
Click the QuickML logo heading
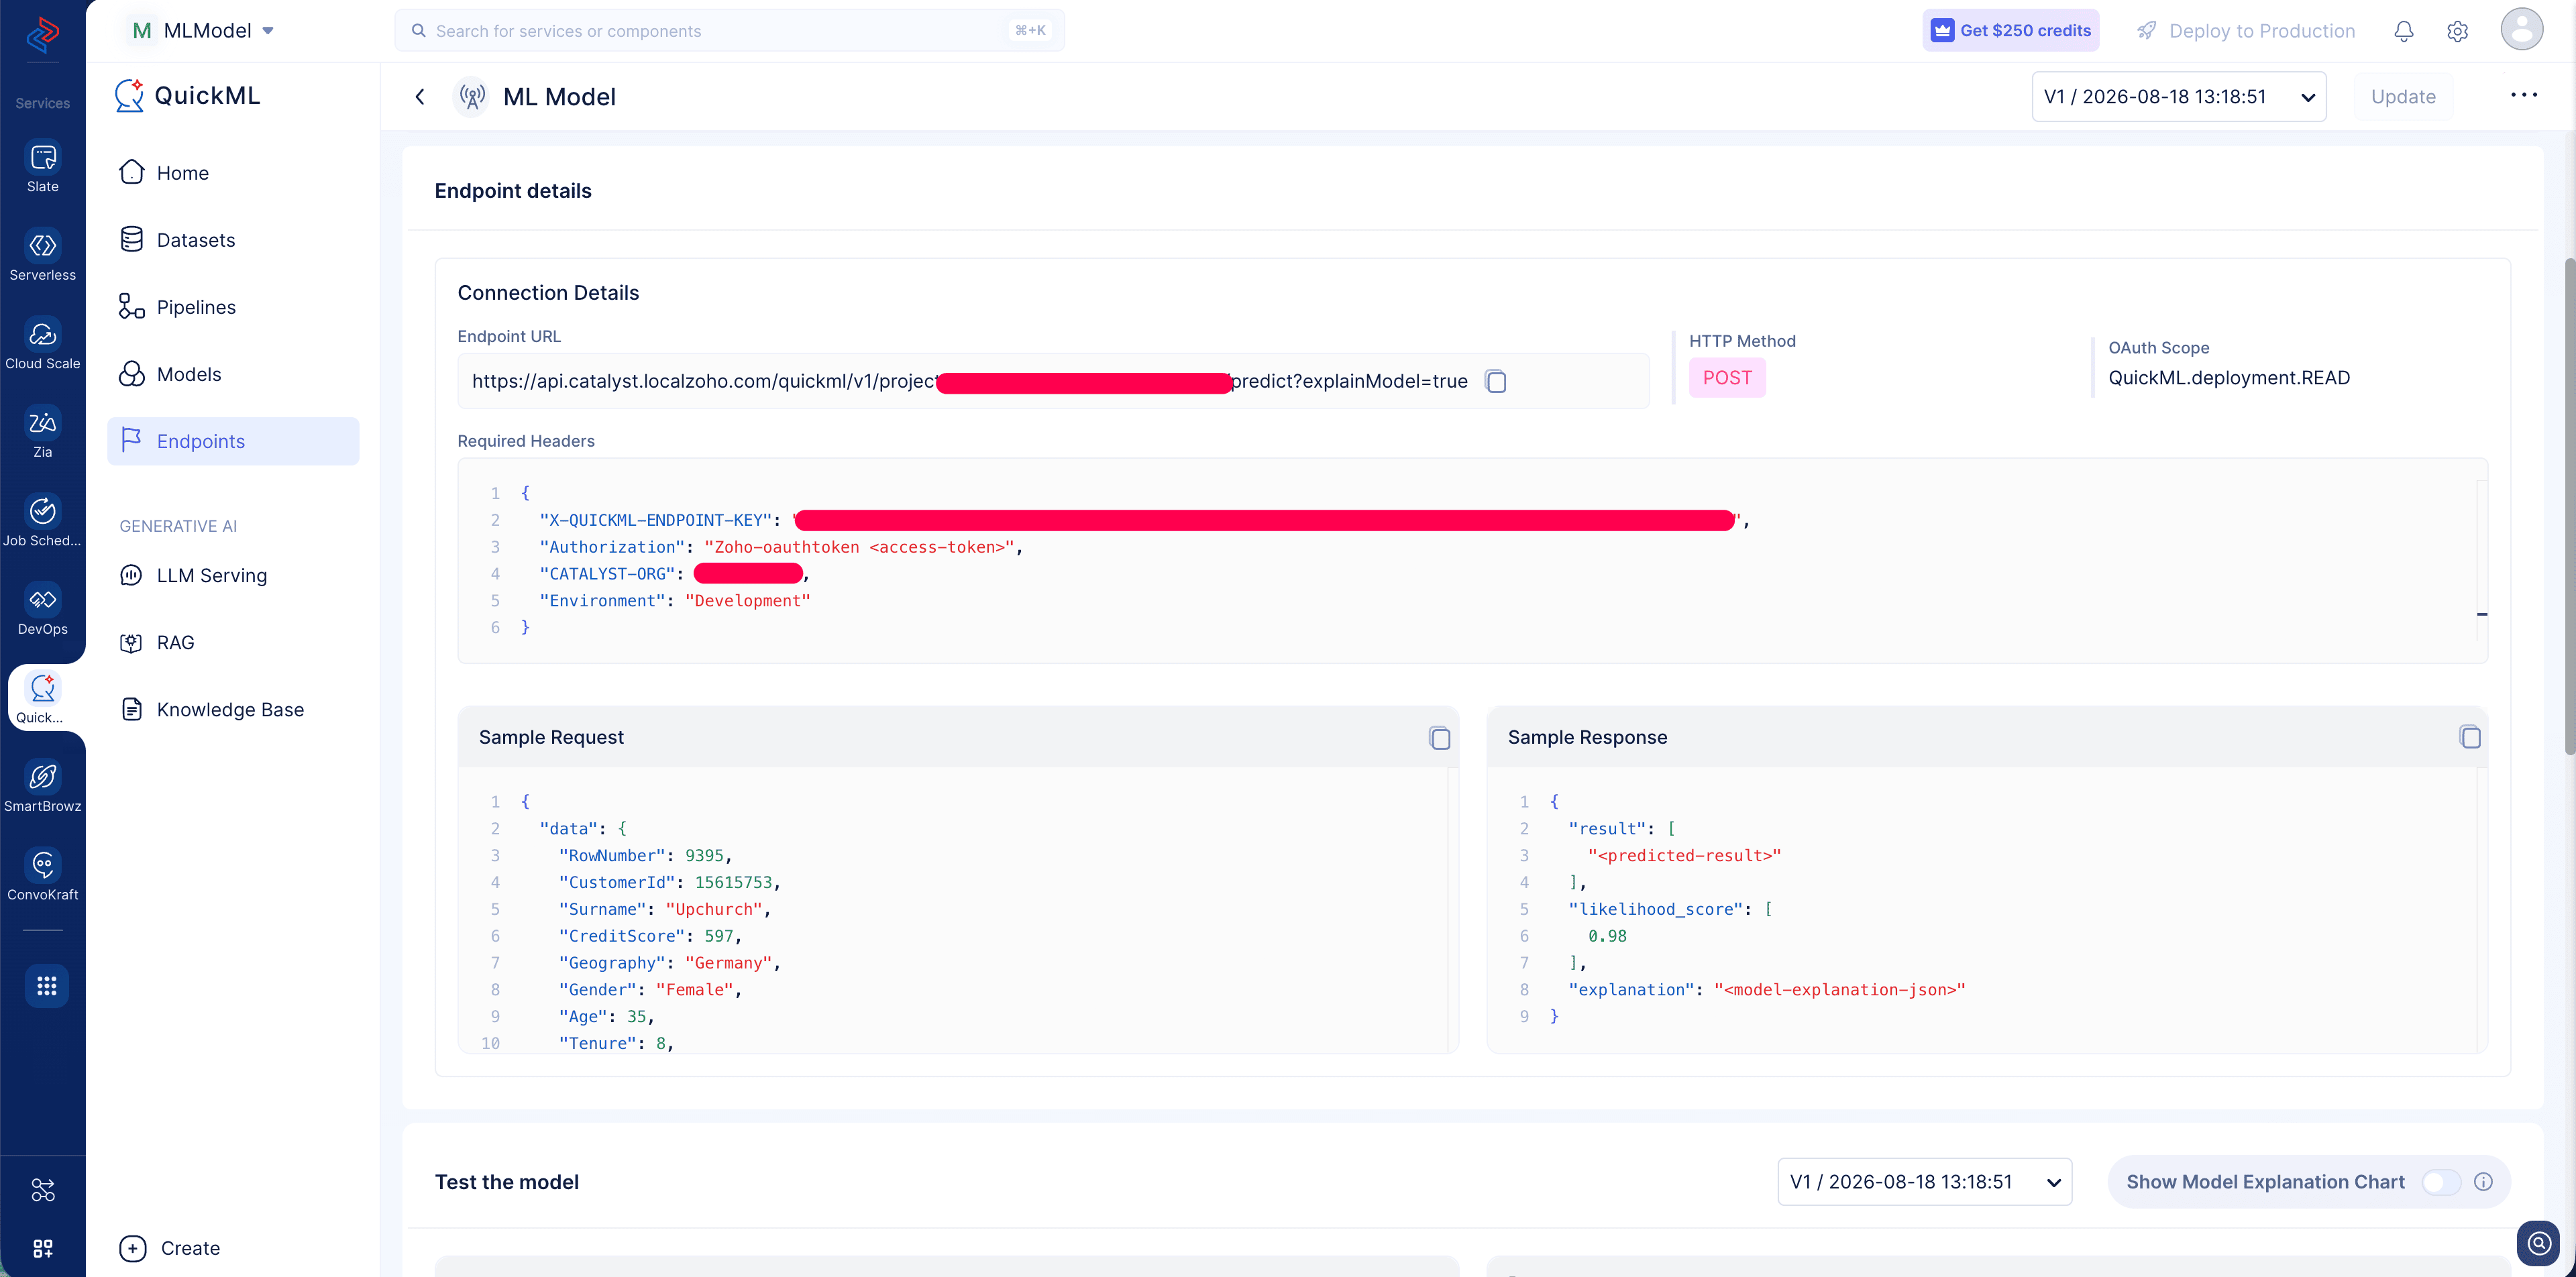coord(188,96)
